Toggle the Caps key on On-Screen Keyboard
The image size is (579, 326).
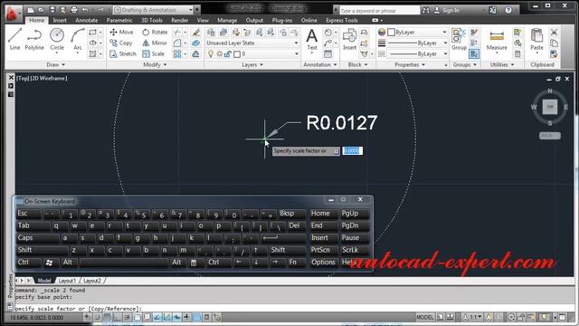coord(37,237)
